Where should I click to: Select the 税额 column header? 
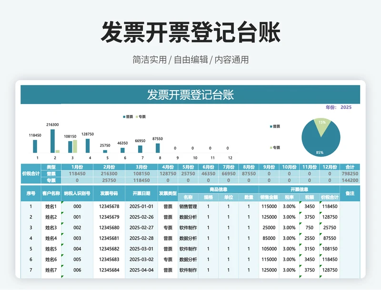309,197
